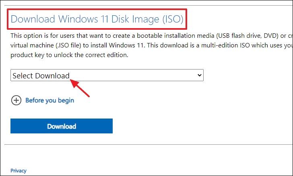Click the .ISO file text in description
This screenshot has width=293, height=176.
pyautogui.click(x=68, y=45)
